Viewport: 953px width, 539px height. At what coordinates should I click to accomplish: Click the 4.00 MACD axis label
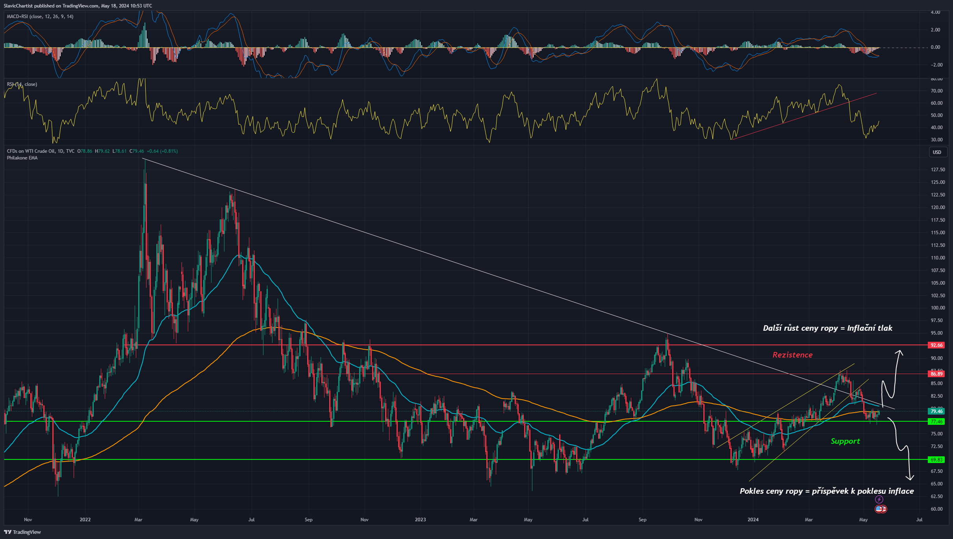point(935,12)
